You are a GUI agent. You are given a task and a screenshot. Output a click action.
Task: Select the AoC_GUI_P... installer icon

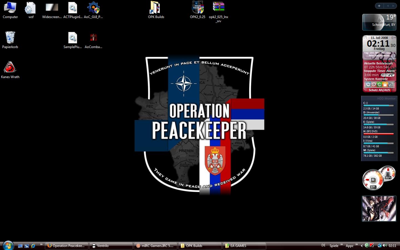[93, 11]
